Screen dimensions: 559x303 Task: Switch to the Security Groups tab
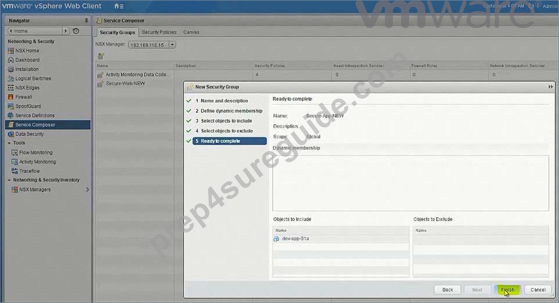click(117, 32)
